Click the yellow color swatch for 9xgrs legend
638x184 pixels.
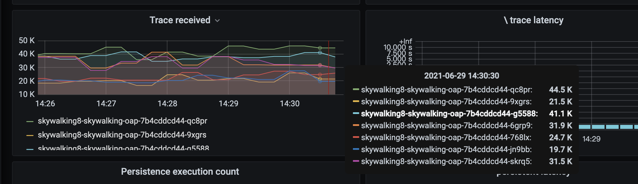pos(30,136)
